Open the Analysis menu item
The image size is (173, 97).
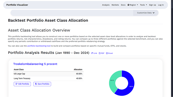pyautogui.click(x=106, y=5)
